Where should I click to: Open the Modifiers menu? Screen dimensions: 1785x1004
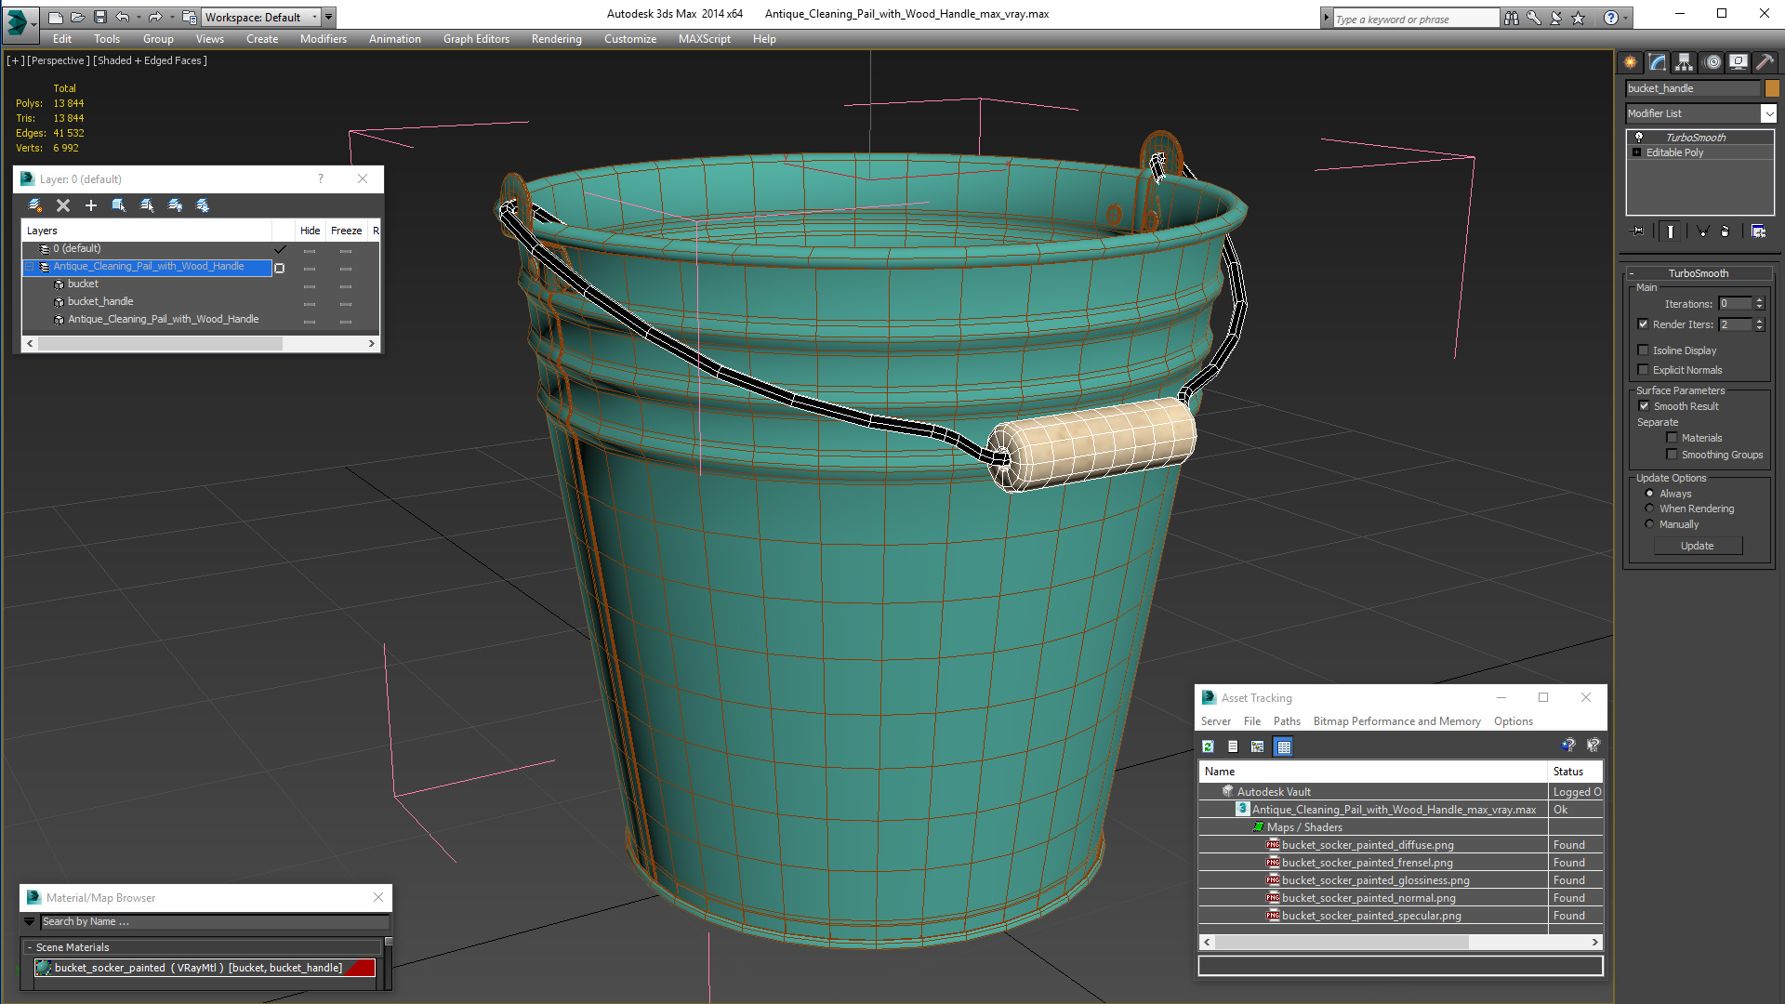click(x=324, y=39)
